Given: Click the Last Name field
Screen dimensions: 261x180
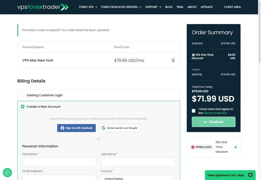Looking at the screenshot, I should pyautogui.click(x=138, y=162).
